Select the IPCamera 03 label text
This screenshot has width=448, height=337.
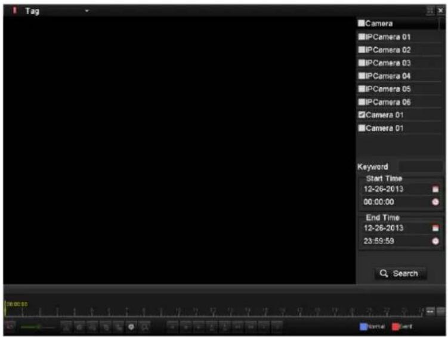(388, 63)
